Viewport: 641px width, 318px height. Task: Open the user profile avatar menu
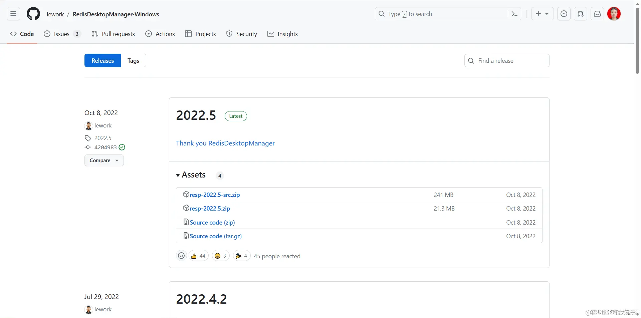point(614,14)
